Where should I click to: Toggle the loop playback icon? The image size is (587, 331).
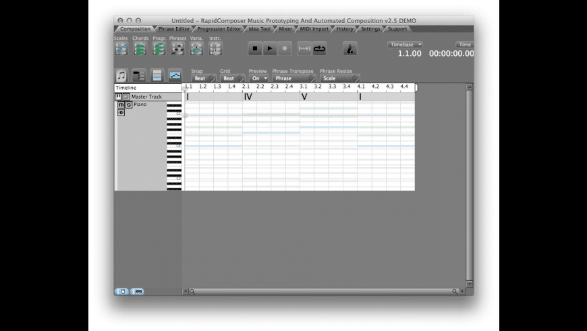pyautogui.click(x=319, y=49)
